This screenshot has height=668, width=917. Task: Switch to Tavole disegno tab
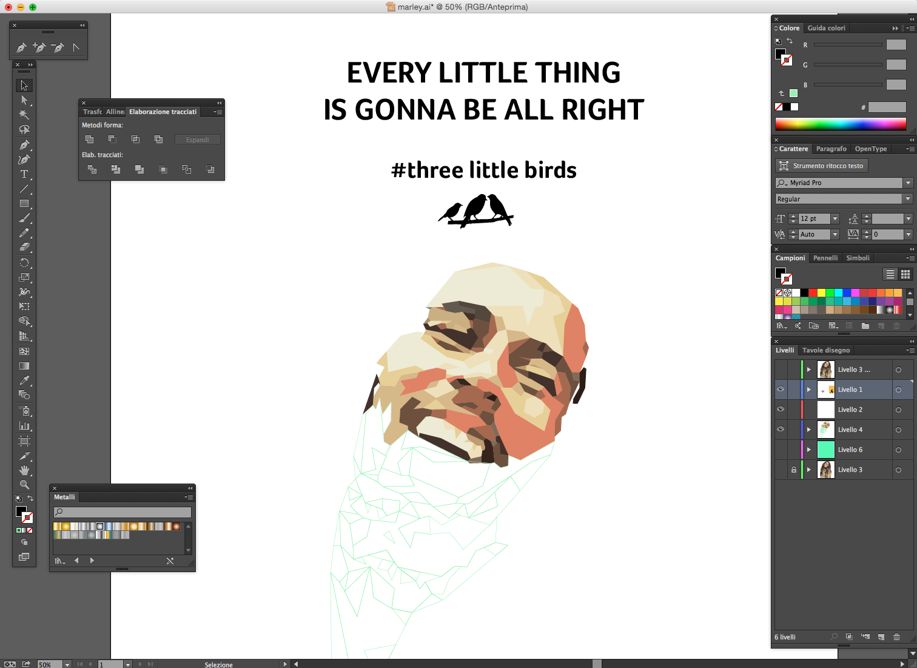coord(826,350)
